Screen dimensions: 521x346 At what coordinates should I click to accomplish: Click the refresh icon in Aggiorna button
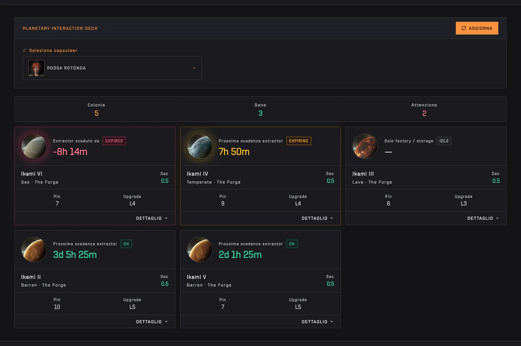point(464,28)
